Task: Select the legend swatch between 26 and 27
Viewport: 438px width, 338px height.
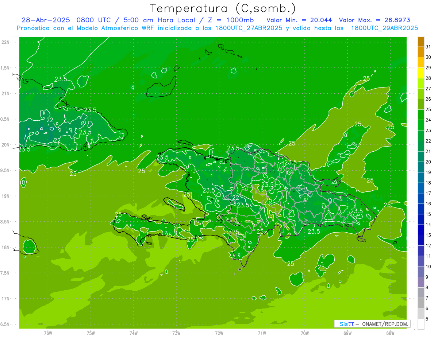Action: (421, 94)
